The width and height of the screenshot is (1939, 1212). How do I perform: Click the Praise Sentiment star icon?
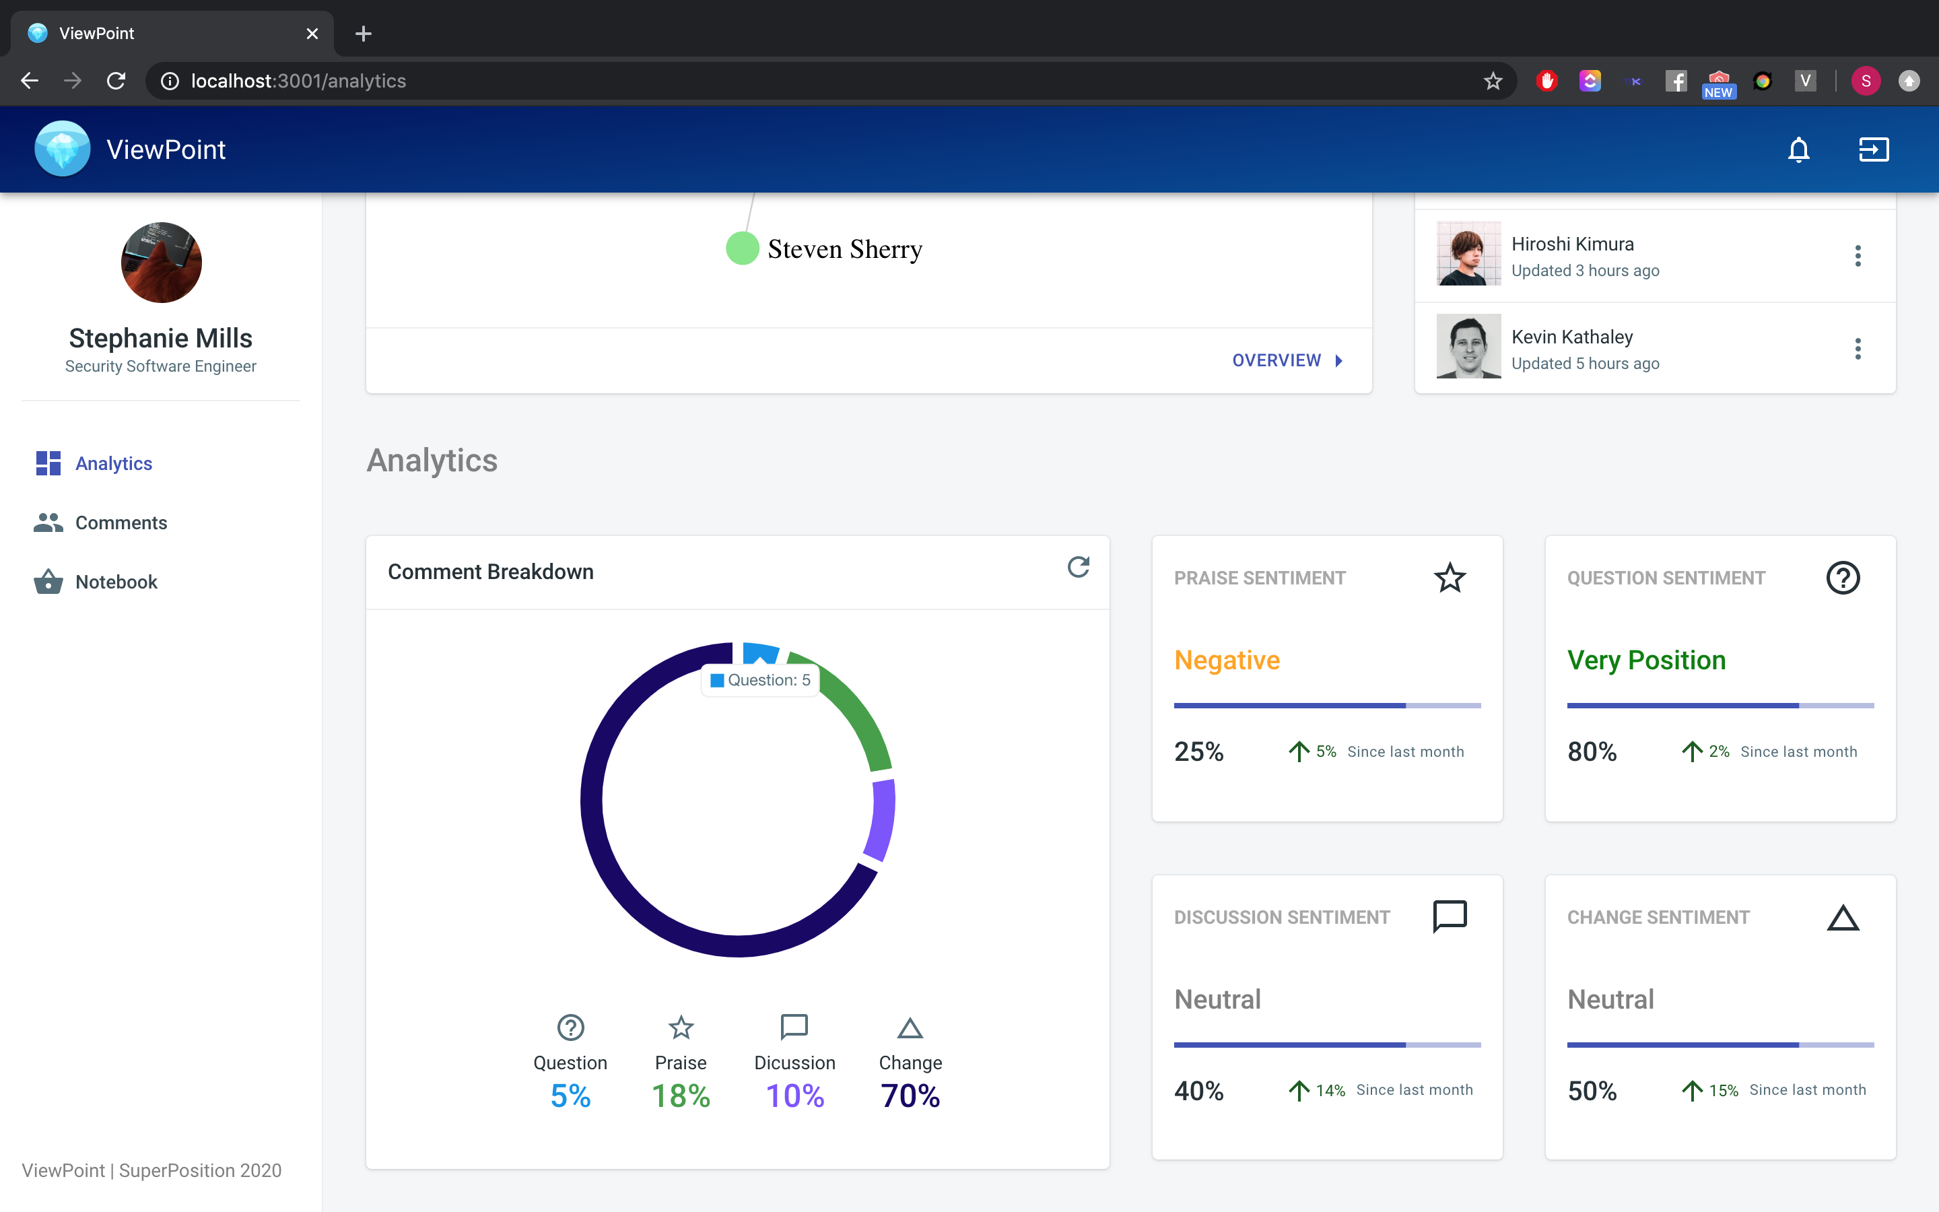[1450, 578]
